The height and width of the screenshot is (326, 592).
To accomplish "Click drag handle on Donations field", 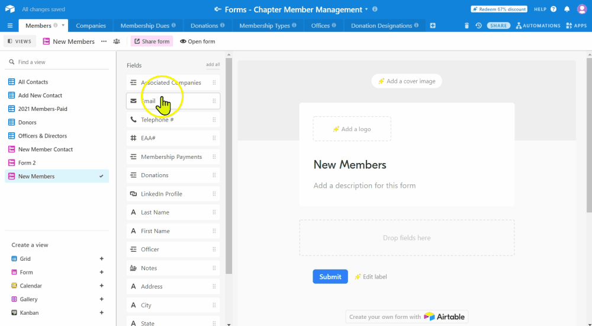I will [214, 175].
